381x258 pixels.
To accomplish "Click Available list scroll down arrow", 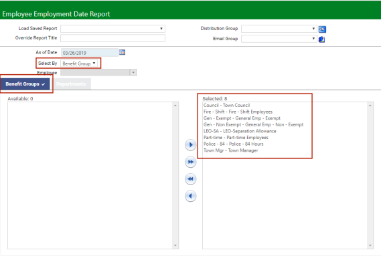I will pos(175,245).
